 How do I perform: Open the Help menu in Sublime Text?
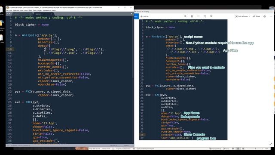[x=54, y=10]
